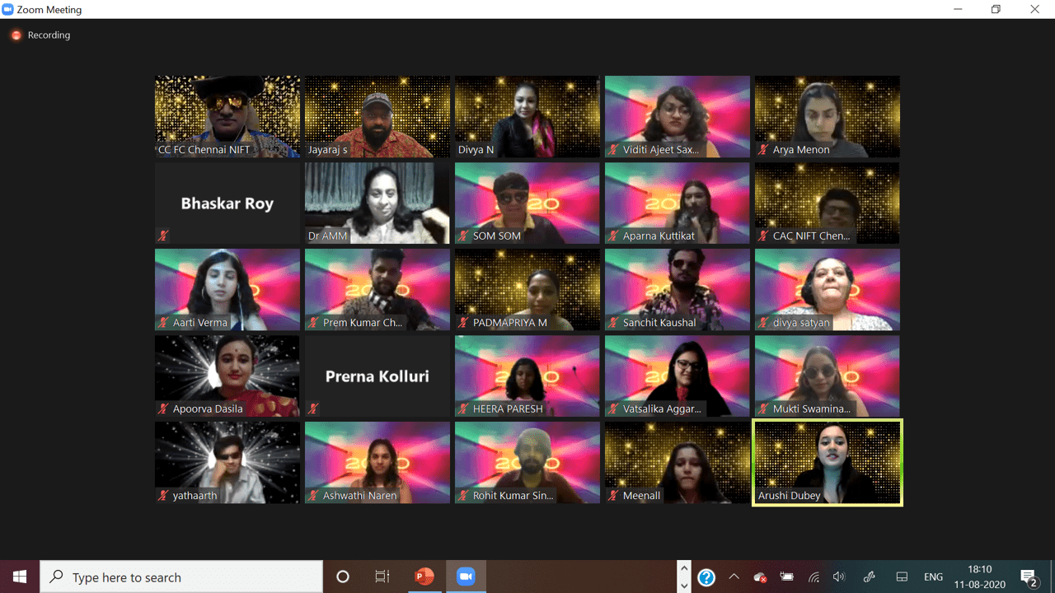Open the clock showing 18:10
This screenshot has width=1055, height=593.
coord(978,577)
